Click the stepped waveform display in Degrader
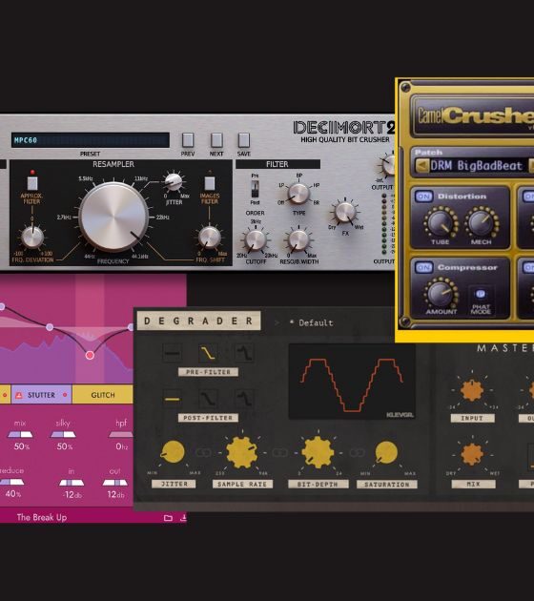Image resolution: width=534 pixels, height=601 pixels. pos(352,382)
